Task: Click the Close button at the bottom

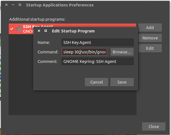Action: [x=154, y=126]
